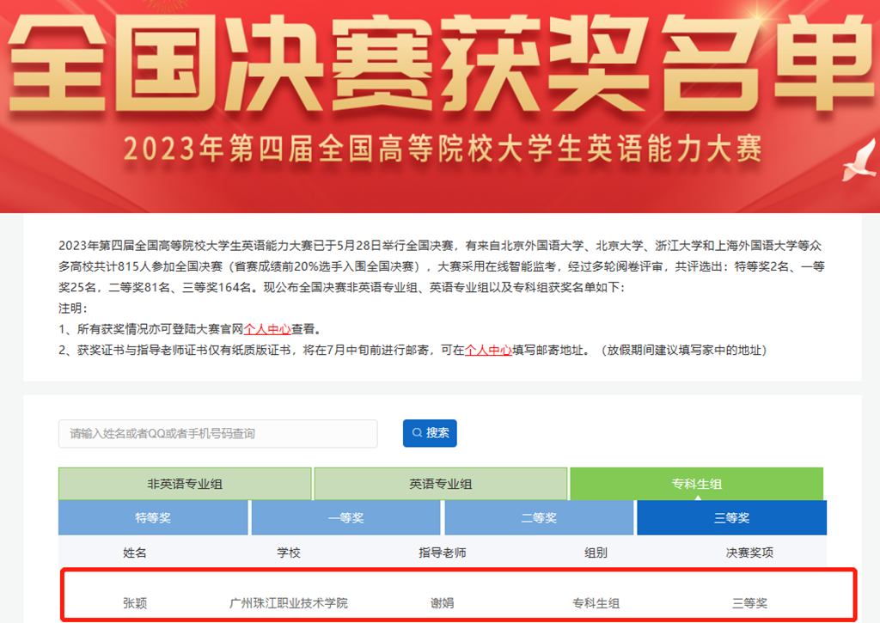
Task: Click school cell 广州珠江职业技术学院
Action: (289, 603)
